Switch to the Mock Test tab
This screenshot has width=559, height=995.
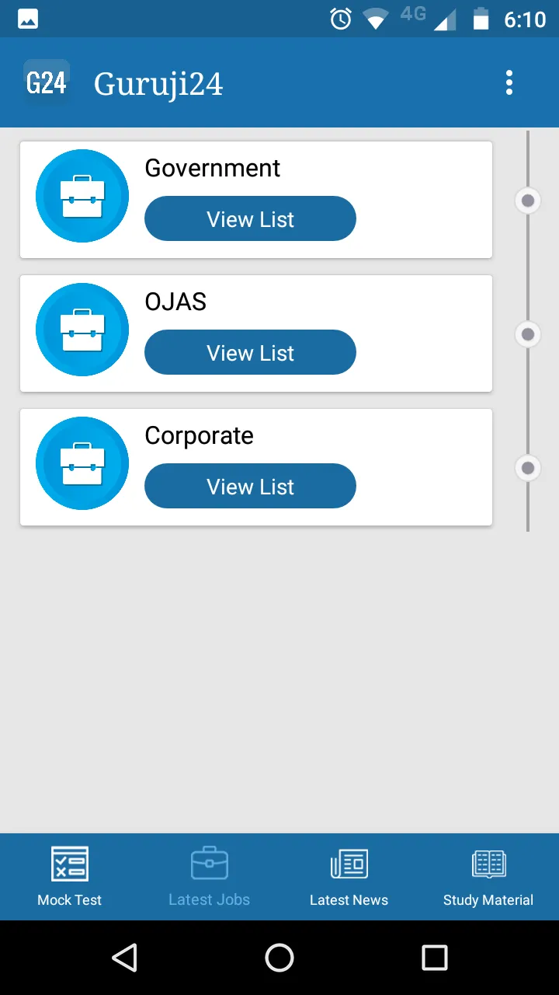pyautogui.click(x=70, y=877)
